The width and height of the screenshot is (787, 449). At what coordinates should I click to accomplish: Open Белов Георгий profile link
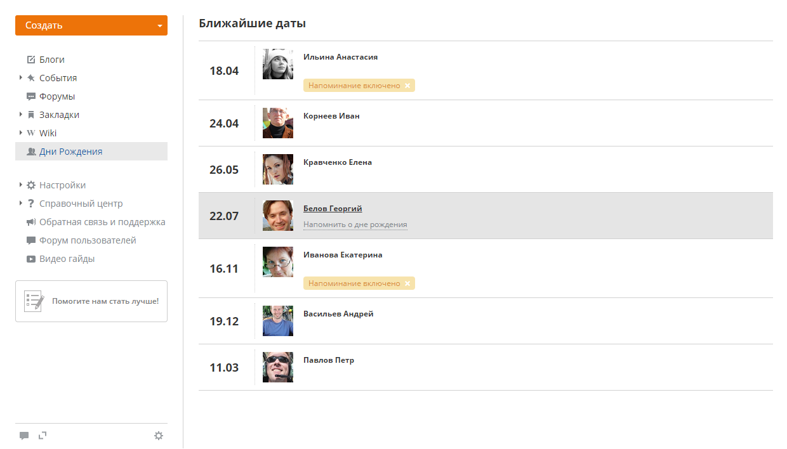(x=333, y=209)
